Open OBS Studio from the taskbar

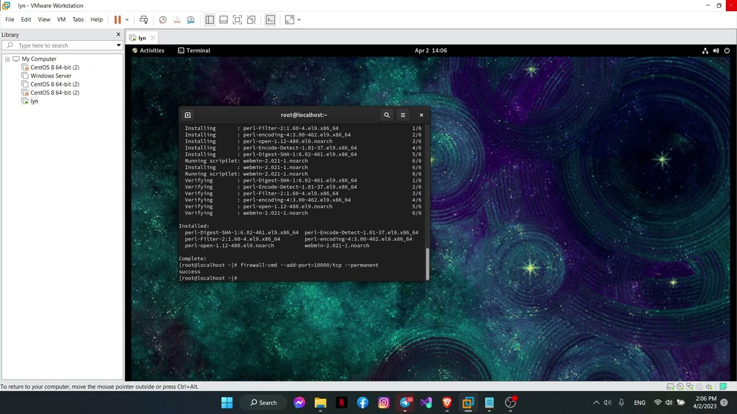tap(511, 402)
